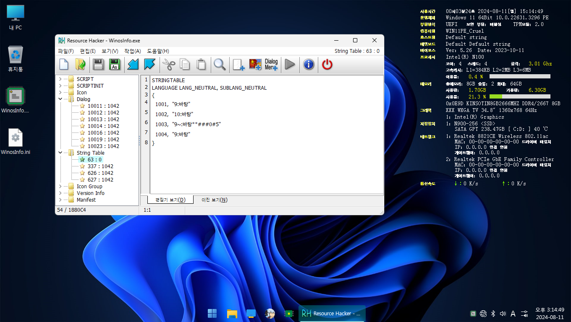Click the line with 1003 string entry
Image resolution: width=571 pixels, height=322 pixels.
point(188,124)
